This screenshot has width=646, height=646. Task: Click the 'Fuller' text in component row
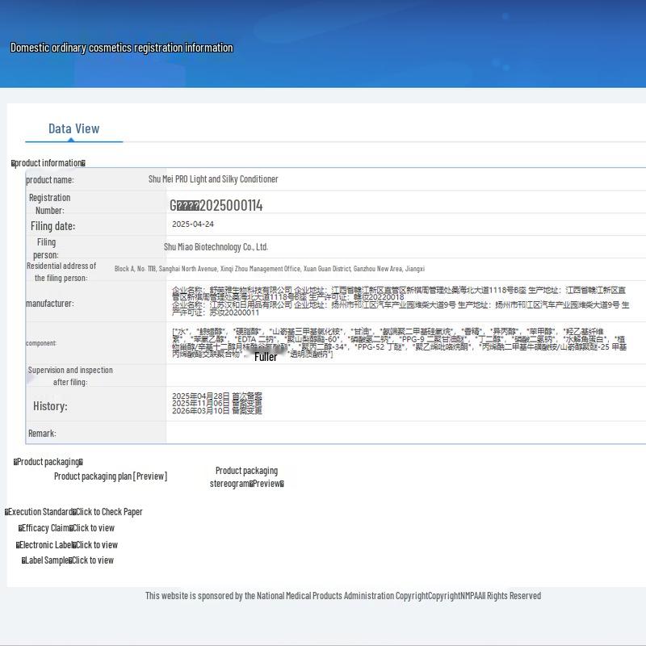point(266,357)
